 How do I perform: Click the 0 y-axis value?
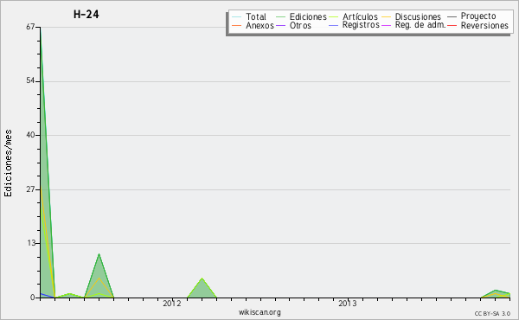pos(33,298)
